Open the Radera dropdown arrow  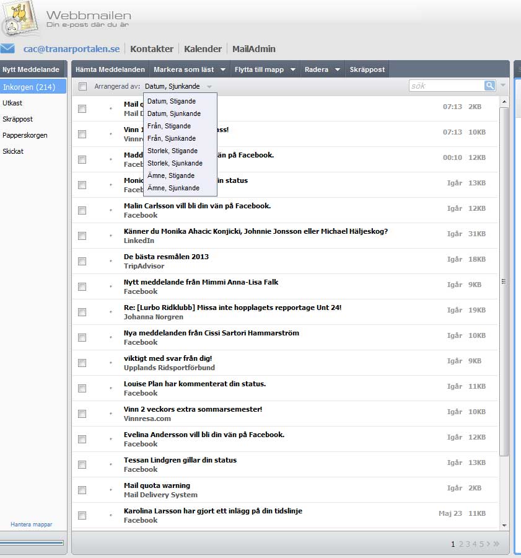tap(338, 70)
